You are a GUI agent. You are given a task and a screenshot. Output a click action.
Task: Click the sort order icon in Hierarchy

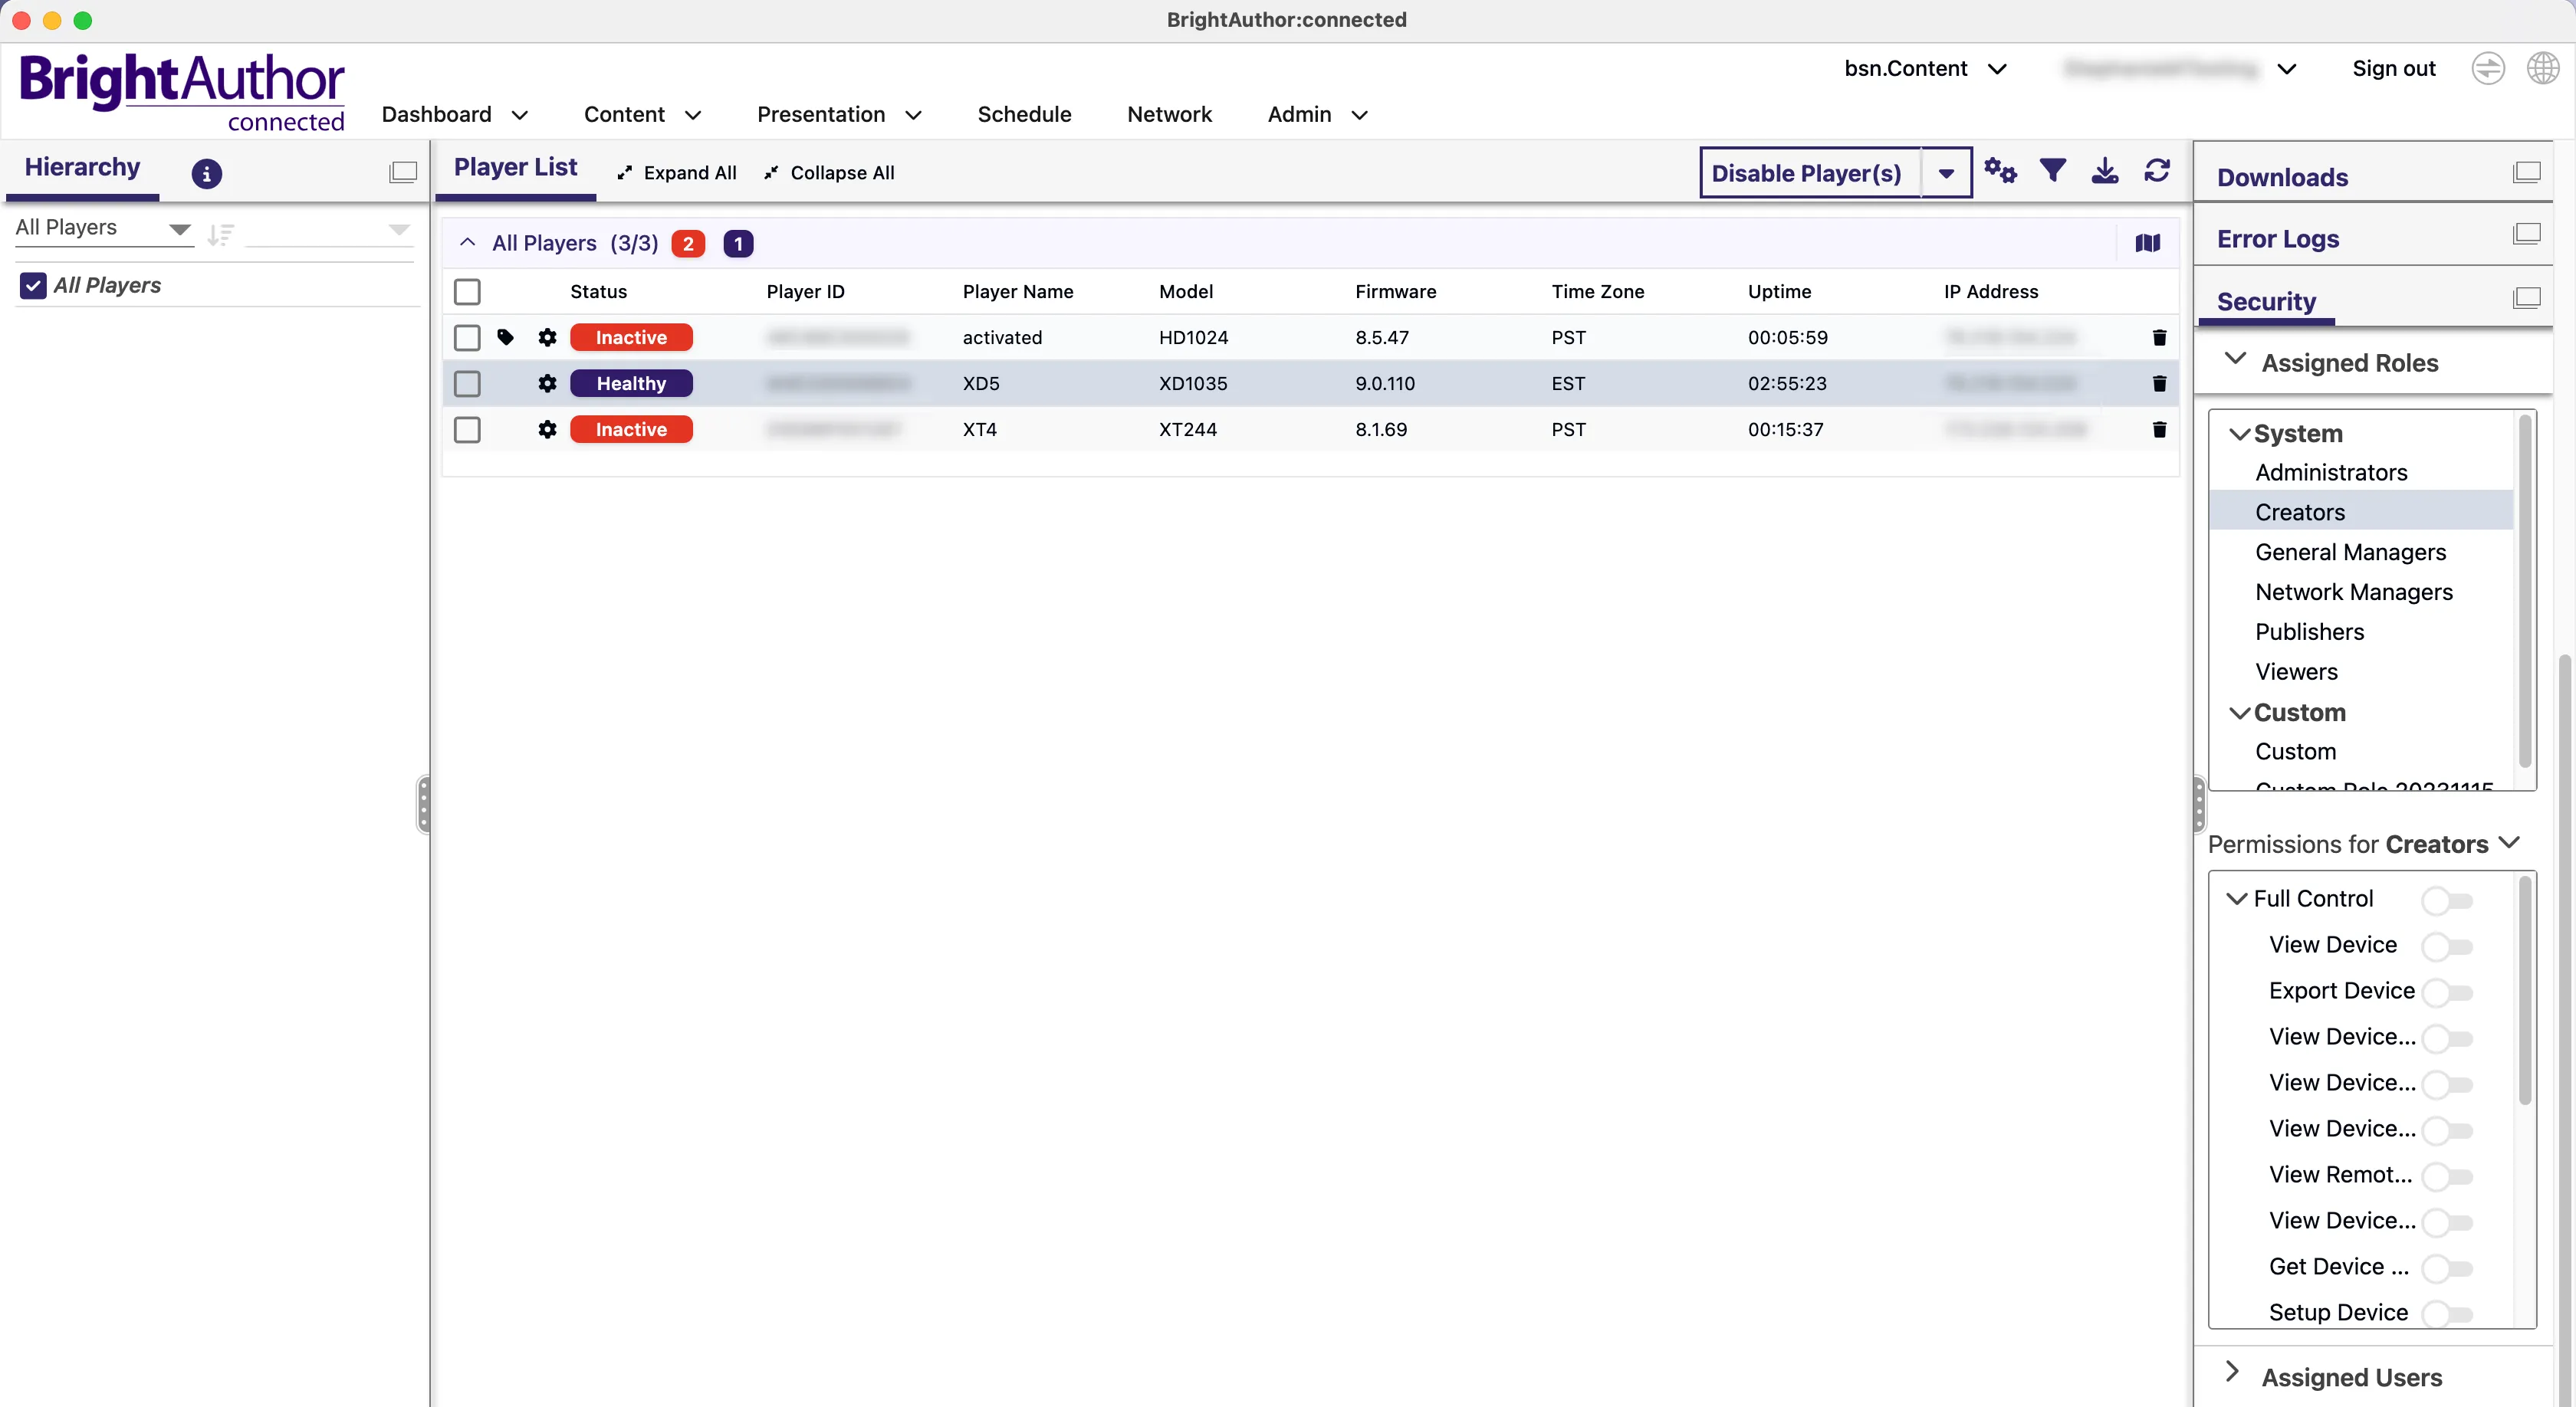(221, 235)
